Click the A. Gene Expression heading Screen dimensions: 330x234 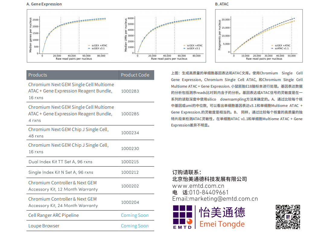coord(44,4)
